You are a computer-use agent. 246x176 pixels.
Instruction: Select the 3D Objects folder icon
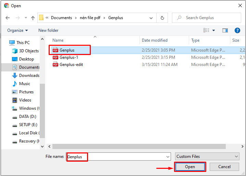15,51
